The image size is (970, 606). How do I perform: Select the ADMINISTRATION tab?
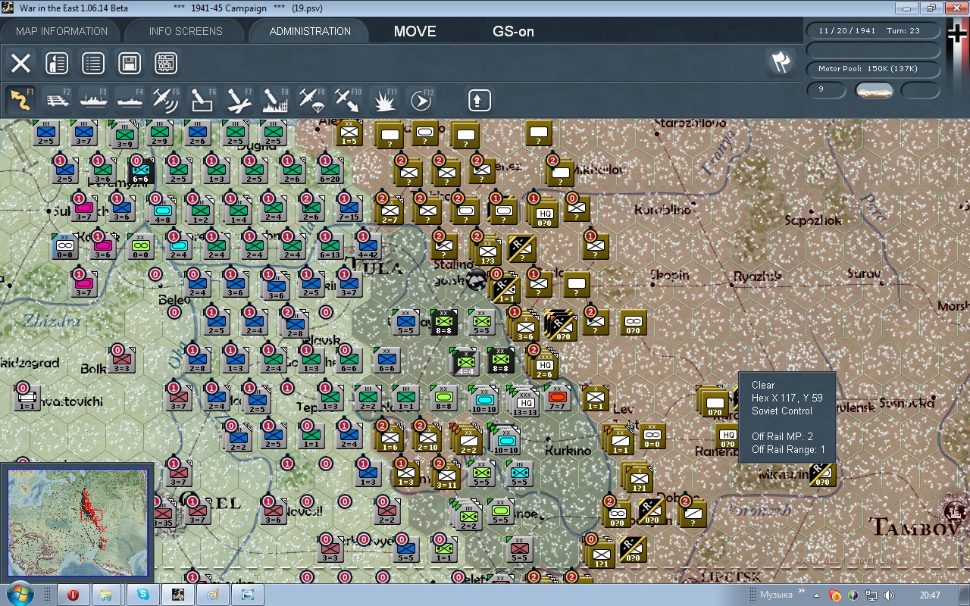[310, 31]
